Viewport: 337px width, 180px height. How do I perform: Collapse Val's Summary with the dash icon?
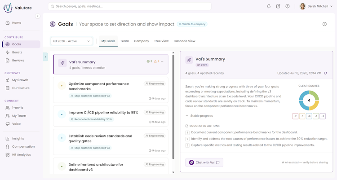(162, 61)
